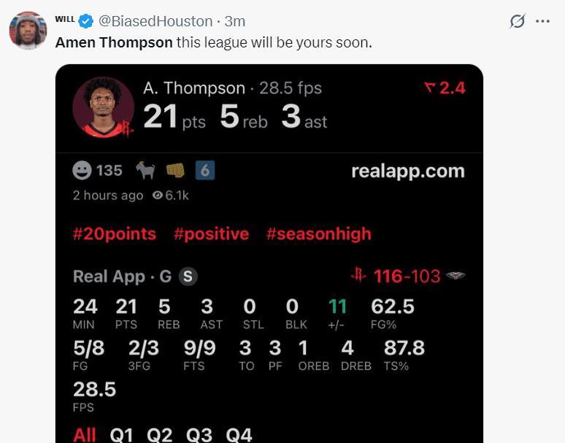Click the fist bump emoji icon
This screenshot has height=443, width=565.
pyautogui.click(x=175, y=170)
